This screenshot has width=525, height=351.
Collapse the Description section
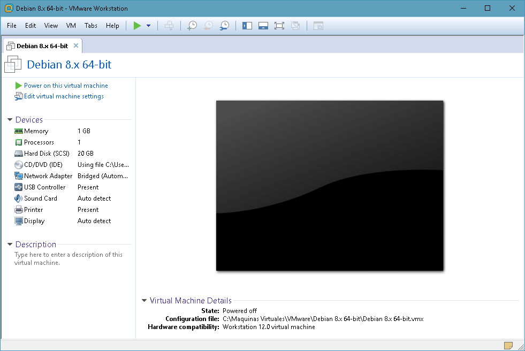click(x=10, y=245)
